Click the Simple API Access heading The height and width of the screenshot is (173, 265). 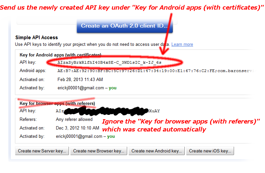pyautogui.click(x=37, y=38)
